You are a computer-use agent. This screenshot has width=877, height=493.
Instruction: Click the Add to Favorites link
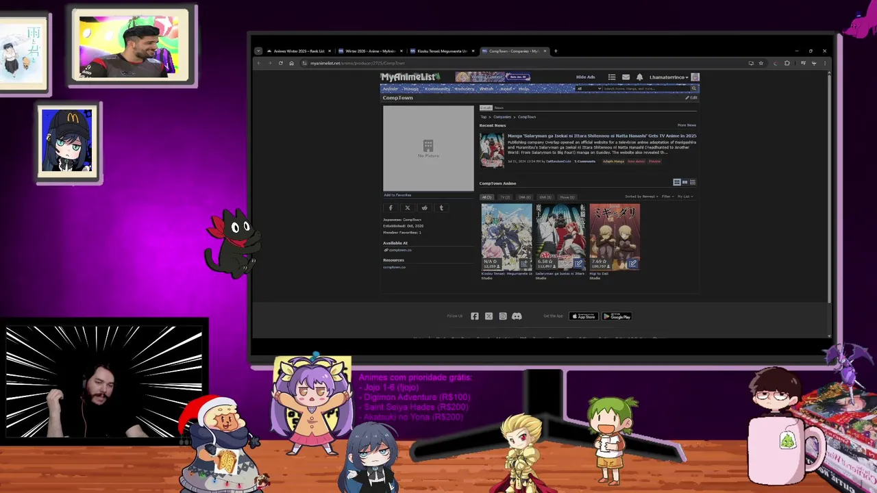click(397, 195)
